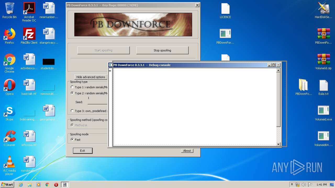The width and height of the screenshot is (335, 188).
Task: Select Fast spoofing mode radio button
Action: pos(72,140)
